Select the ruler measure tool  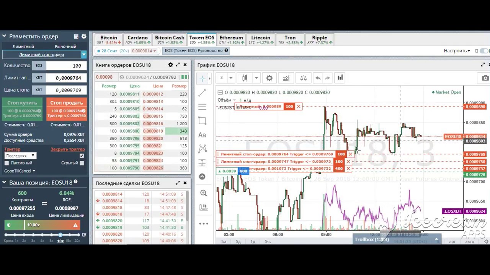[x=203, y=207]
